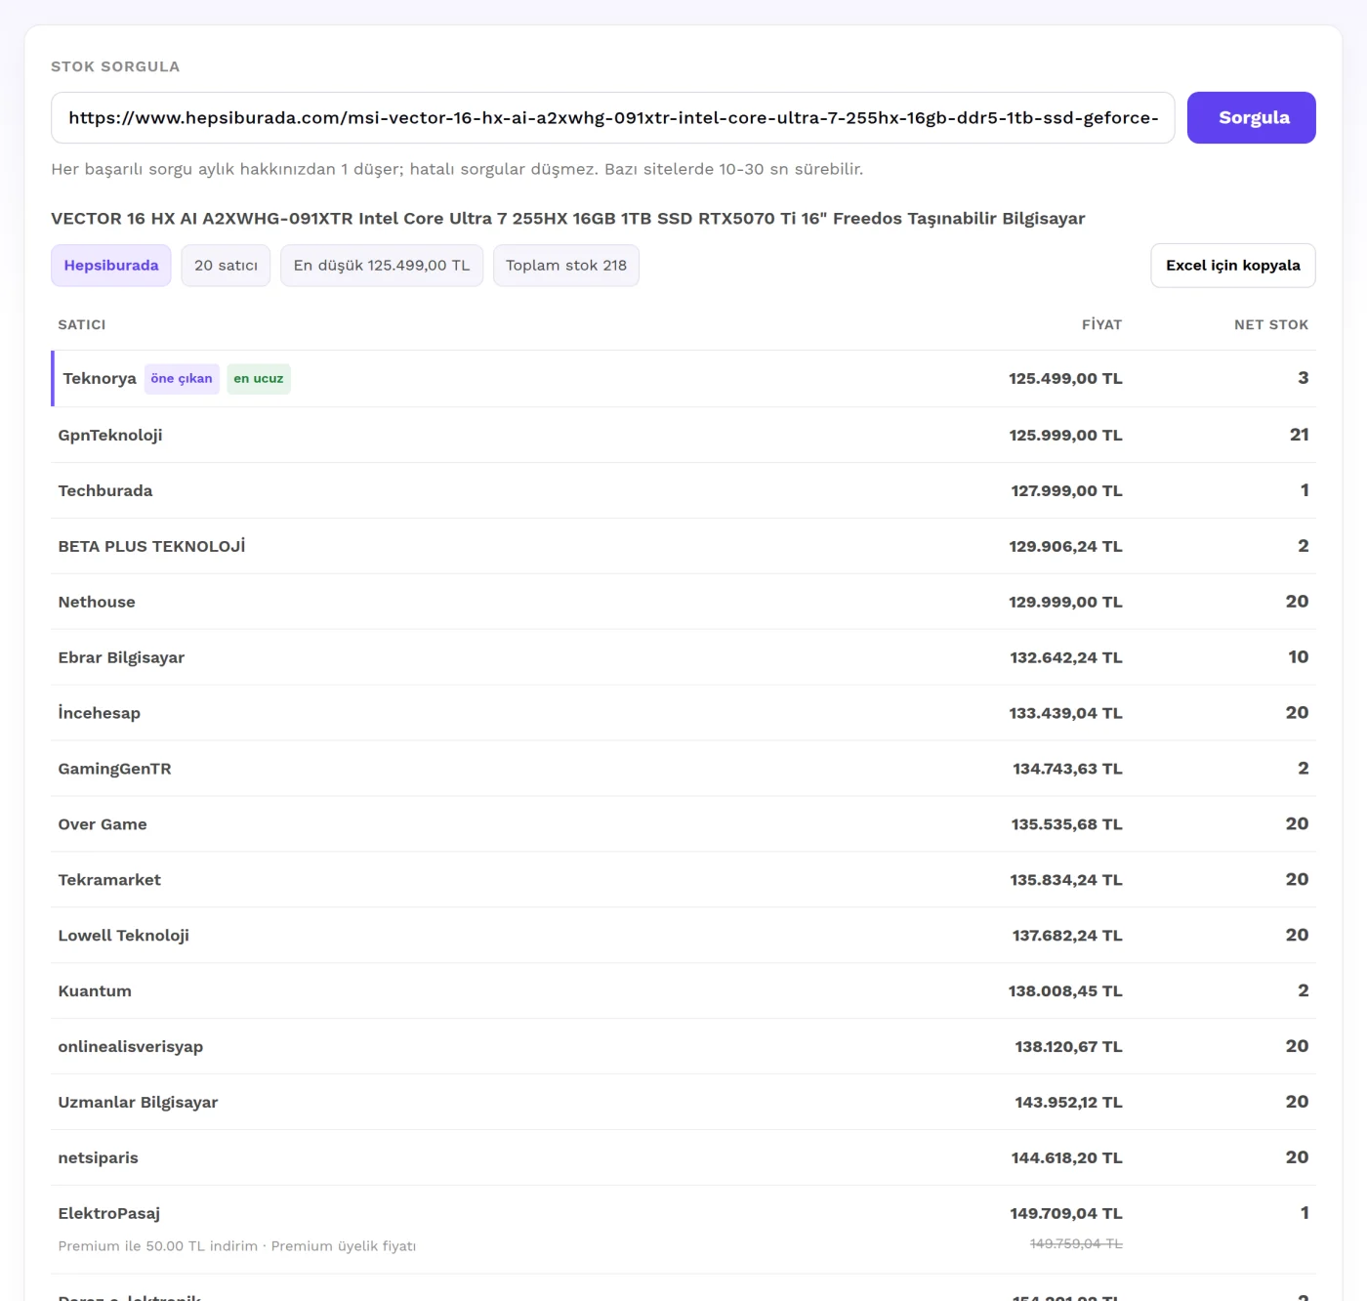Select the Over Game seller
Viewport: 1367px width, 1301px height.
point(103,824)
